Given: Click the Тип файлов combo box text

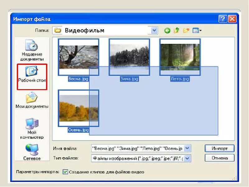Looking at the screenshot, I should [138, 158].
